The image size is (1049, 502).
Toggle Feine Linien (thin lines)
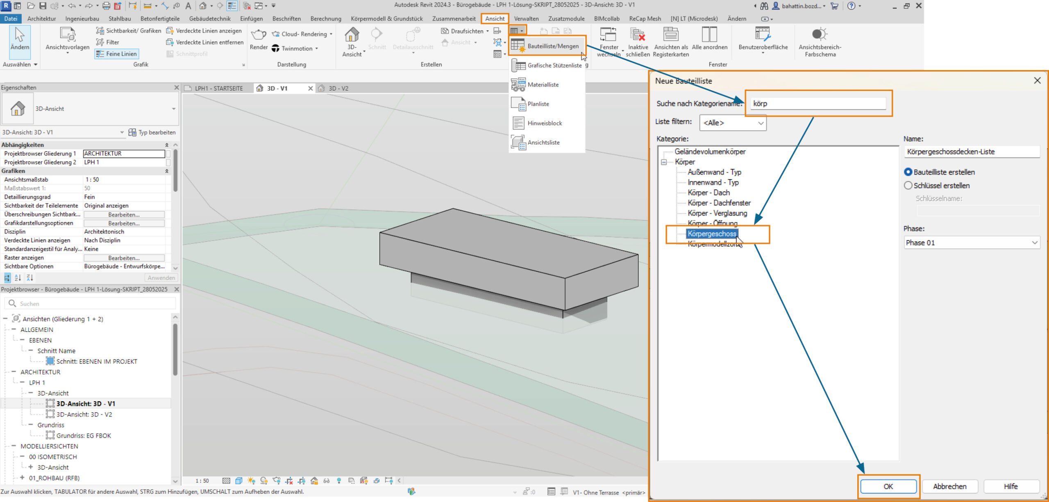116,54
